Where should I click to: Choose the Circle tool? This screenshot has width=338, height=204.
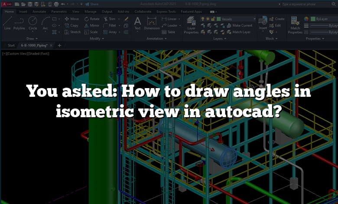coord(32,23)
